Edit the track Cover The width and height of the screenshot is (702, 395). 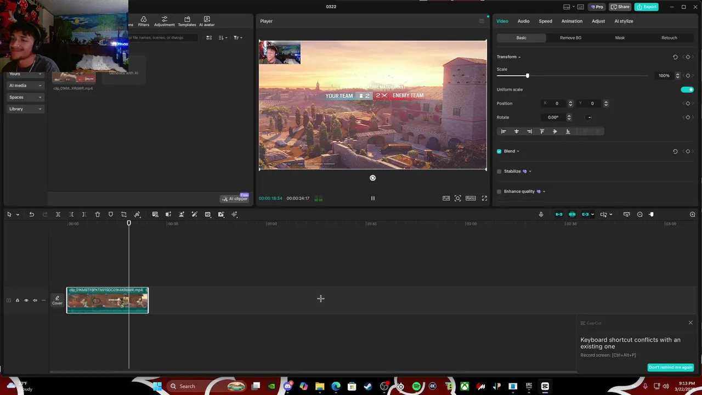(x=57, y=300)
